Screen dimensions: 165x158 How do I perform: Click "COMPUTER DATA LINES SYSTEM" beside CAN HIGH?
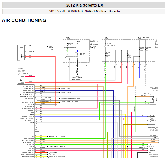pyautogui.click(x=70, y=98)
